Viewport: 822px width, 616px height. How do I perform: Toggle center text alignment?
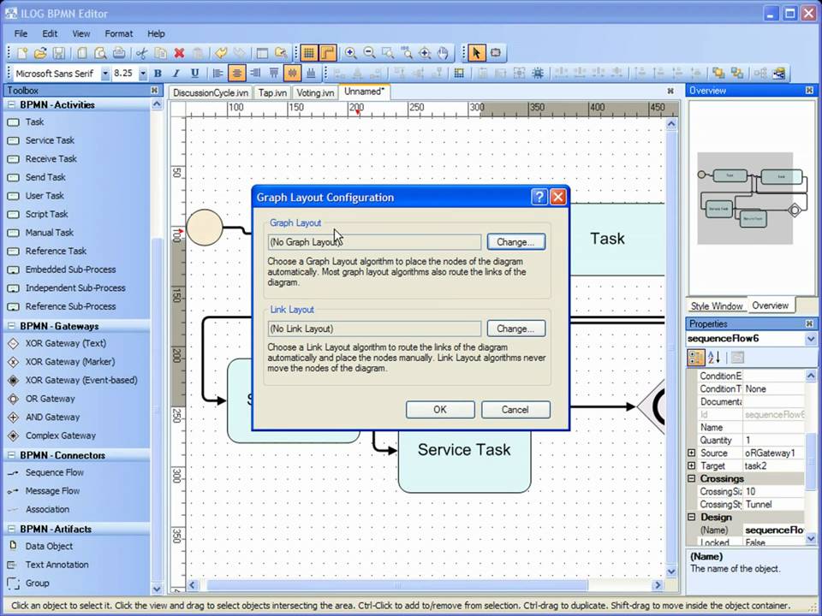click(236, 74)
